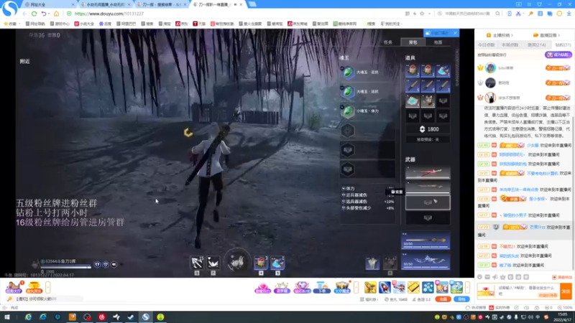This screenshot has width=575, height=323.
Task: Expand the activity list arrow by 鱼丸周边
Action: pyautogui.click(x=47, y=288)
